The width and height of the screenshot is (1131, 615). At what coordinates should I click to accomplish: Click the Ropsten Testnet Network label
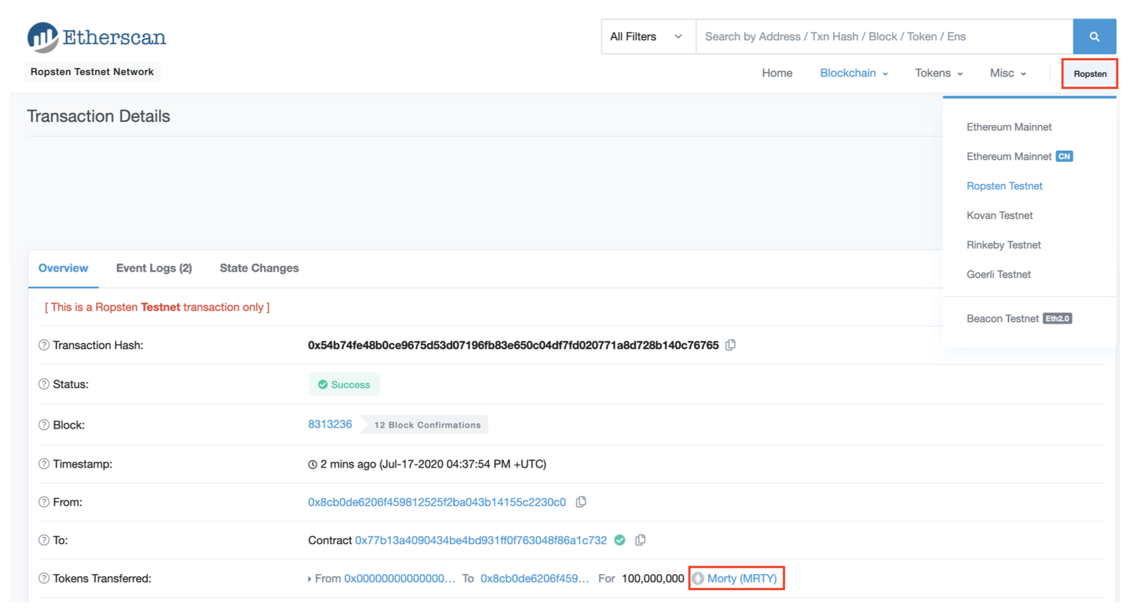click(x=92, y=72)
